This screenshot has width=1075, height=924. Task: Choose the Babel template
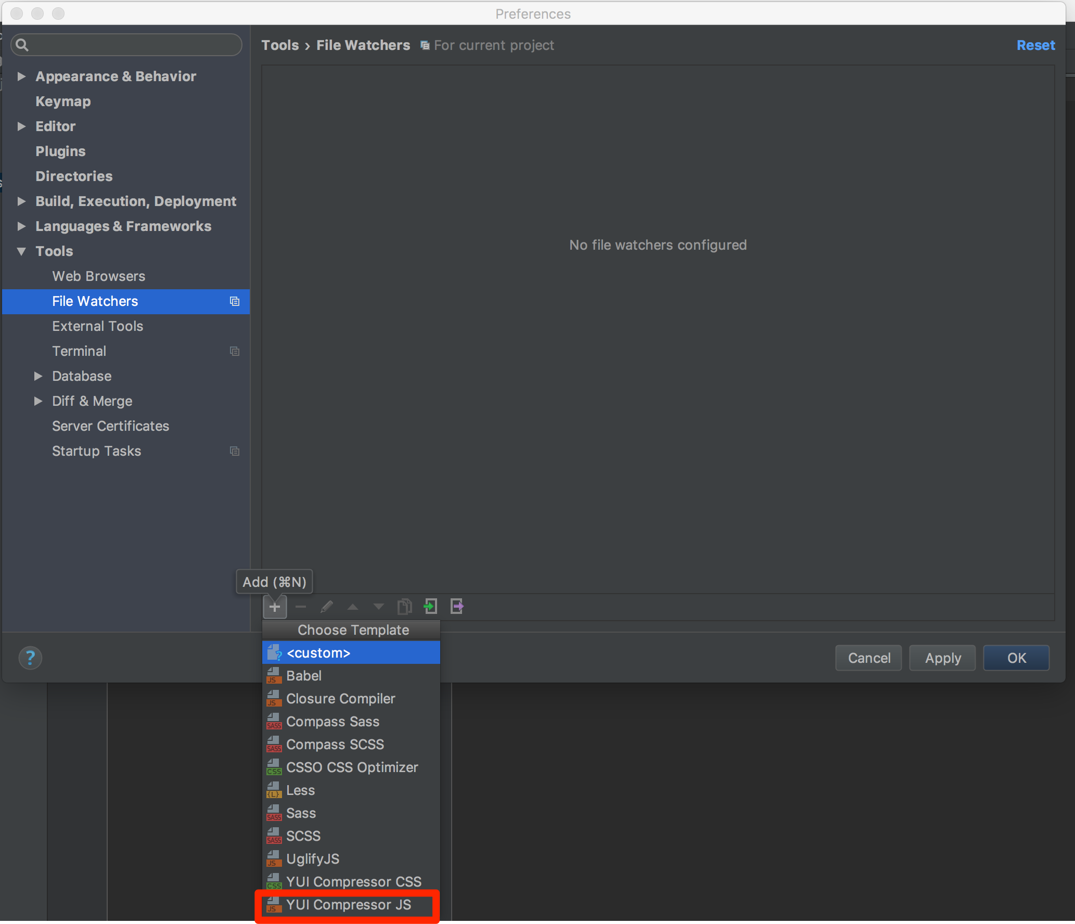(351, 675)
